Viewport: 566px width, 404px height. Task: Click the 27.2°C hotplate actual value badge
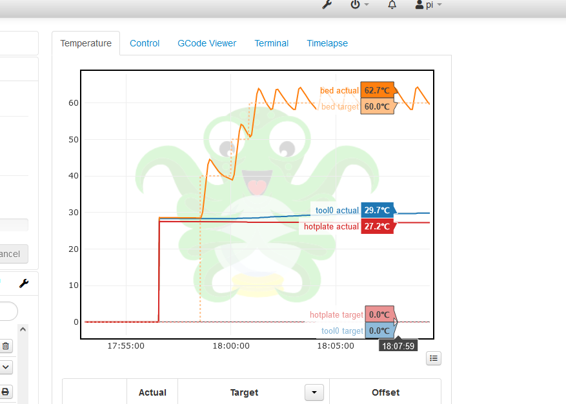[378, 226]
